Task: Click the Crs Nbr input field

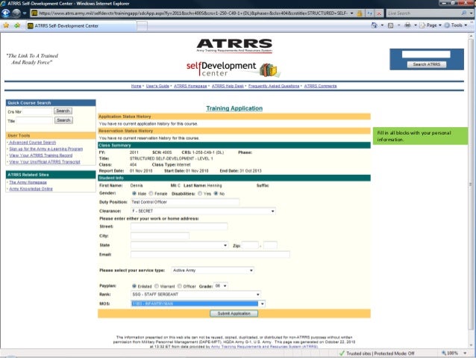Action: (37, 111)
